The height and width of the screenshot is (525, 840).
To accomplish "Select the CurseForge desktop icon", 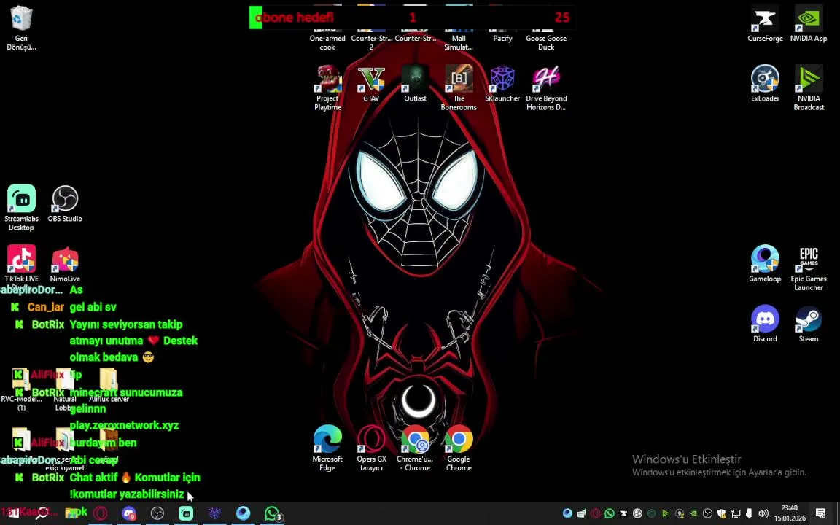I will coord(765,23).
